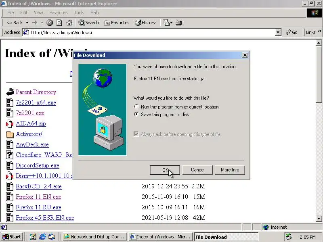Select 'Run this program from its current location'
The height and width of the screenshot is (242, 323).
coord(177,107)
